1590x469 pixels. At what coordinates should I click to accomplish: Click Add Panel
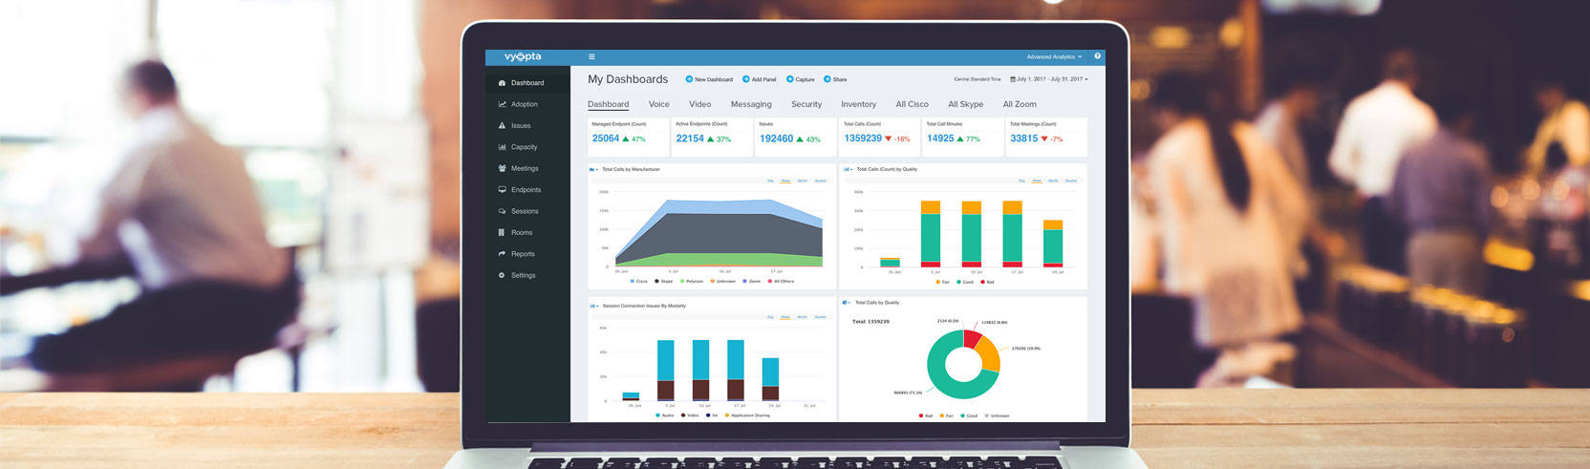(760, 79)
